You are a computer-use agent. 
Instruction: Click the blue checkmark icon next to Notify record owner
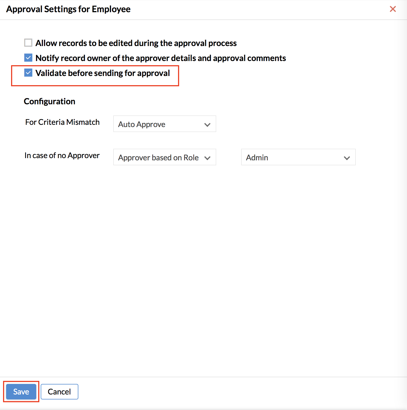28,58
